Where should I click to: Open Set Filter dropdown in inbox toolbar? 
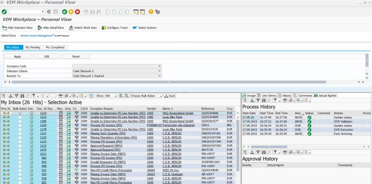(x=35, y=96)
